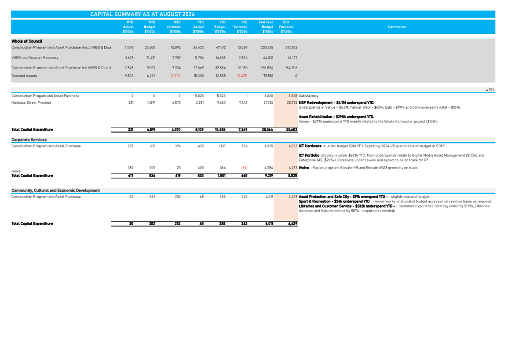The height and width of the screenshot is (359, 508).
Task: Click the 'Corporate Services' section heading
Action: point(29,139)
